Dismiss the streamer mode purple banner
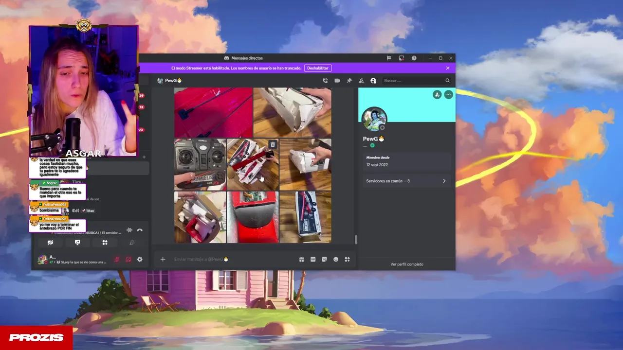 448,68
